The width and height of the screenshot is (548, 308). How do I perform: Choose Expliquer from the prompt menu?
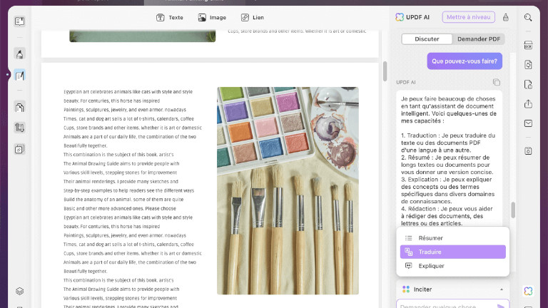click(453, 266)
